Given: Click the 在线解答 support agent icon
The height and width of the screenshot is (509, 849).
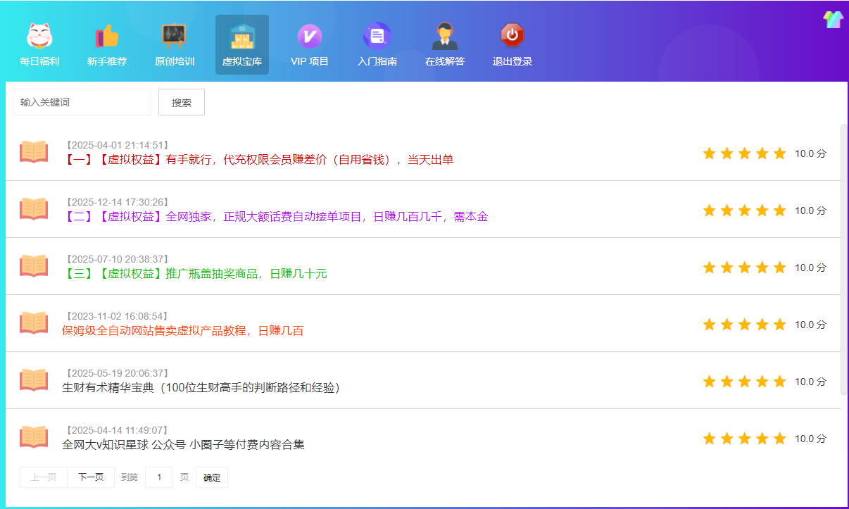Looking at the screenshot, I should 445,37.
